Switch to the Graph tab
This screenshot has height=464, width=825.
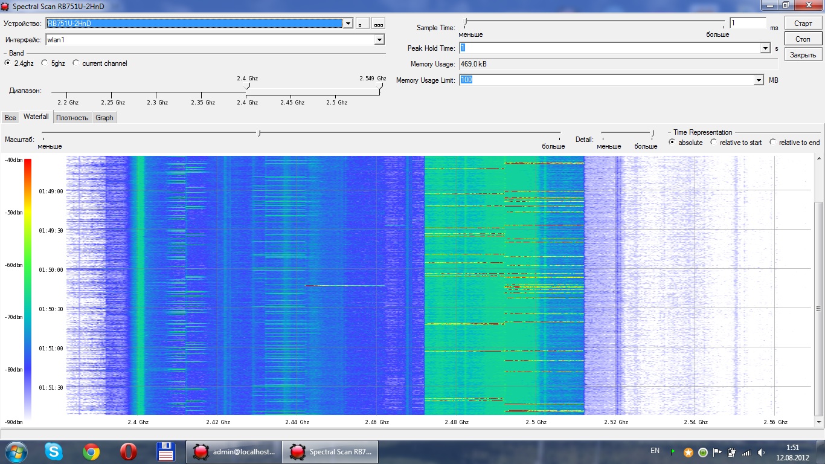coord(104,118)
